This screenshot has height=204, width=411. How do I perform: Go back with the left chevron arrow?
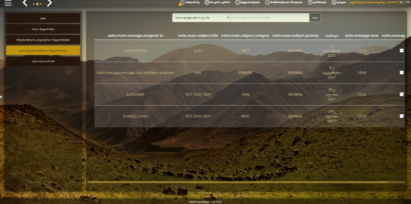click(x=25, y=3)
